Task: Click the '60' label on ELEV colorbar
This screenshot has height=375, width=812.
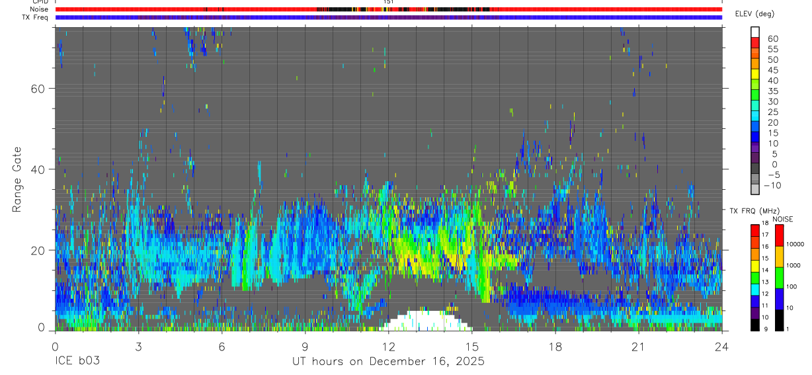Action: [772, 38]
